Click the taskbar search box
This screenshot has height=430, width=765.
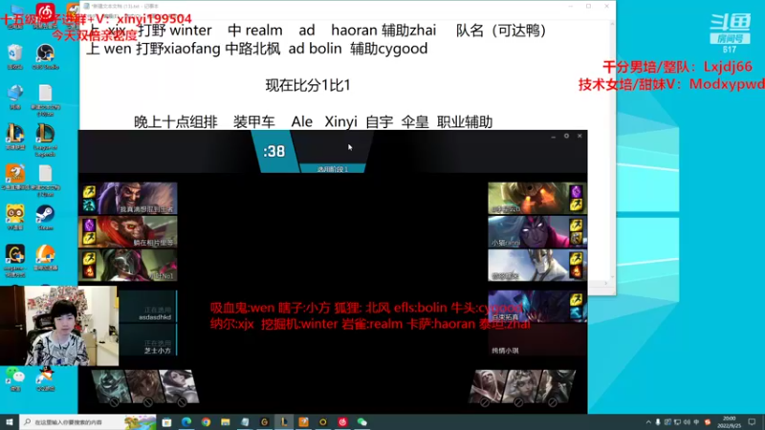tap(88, 421)
